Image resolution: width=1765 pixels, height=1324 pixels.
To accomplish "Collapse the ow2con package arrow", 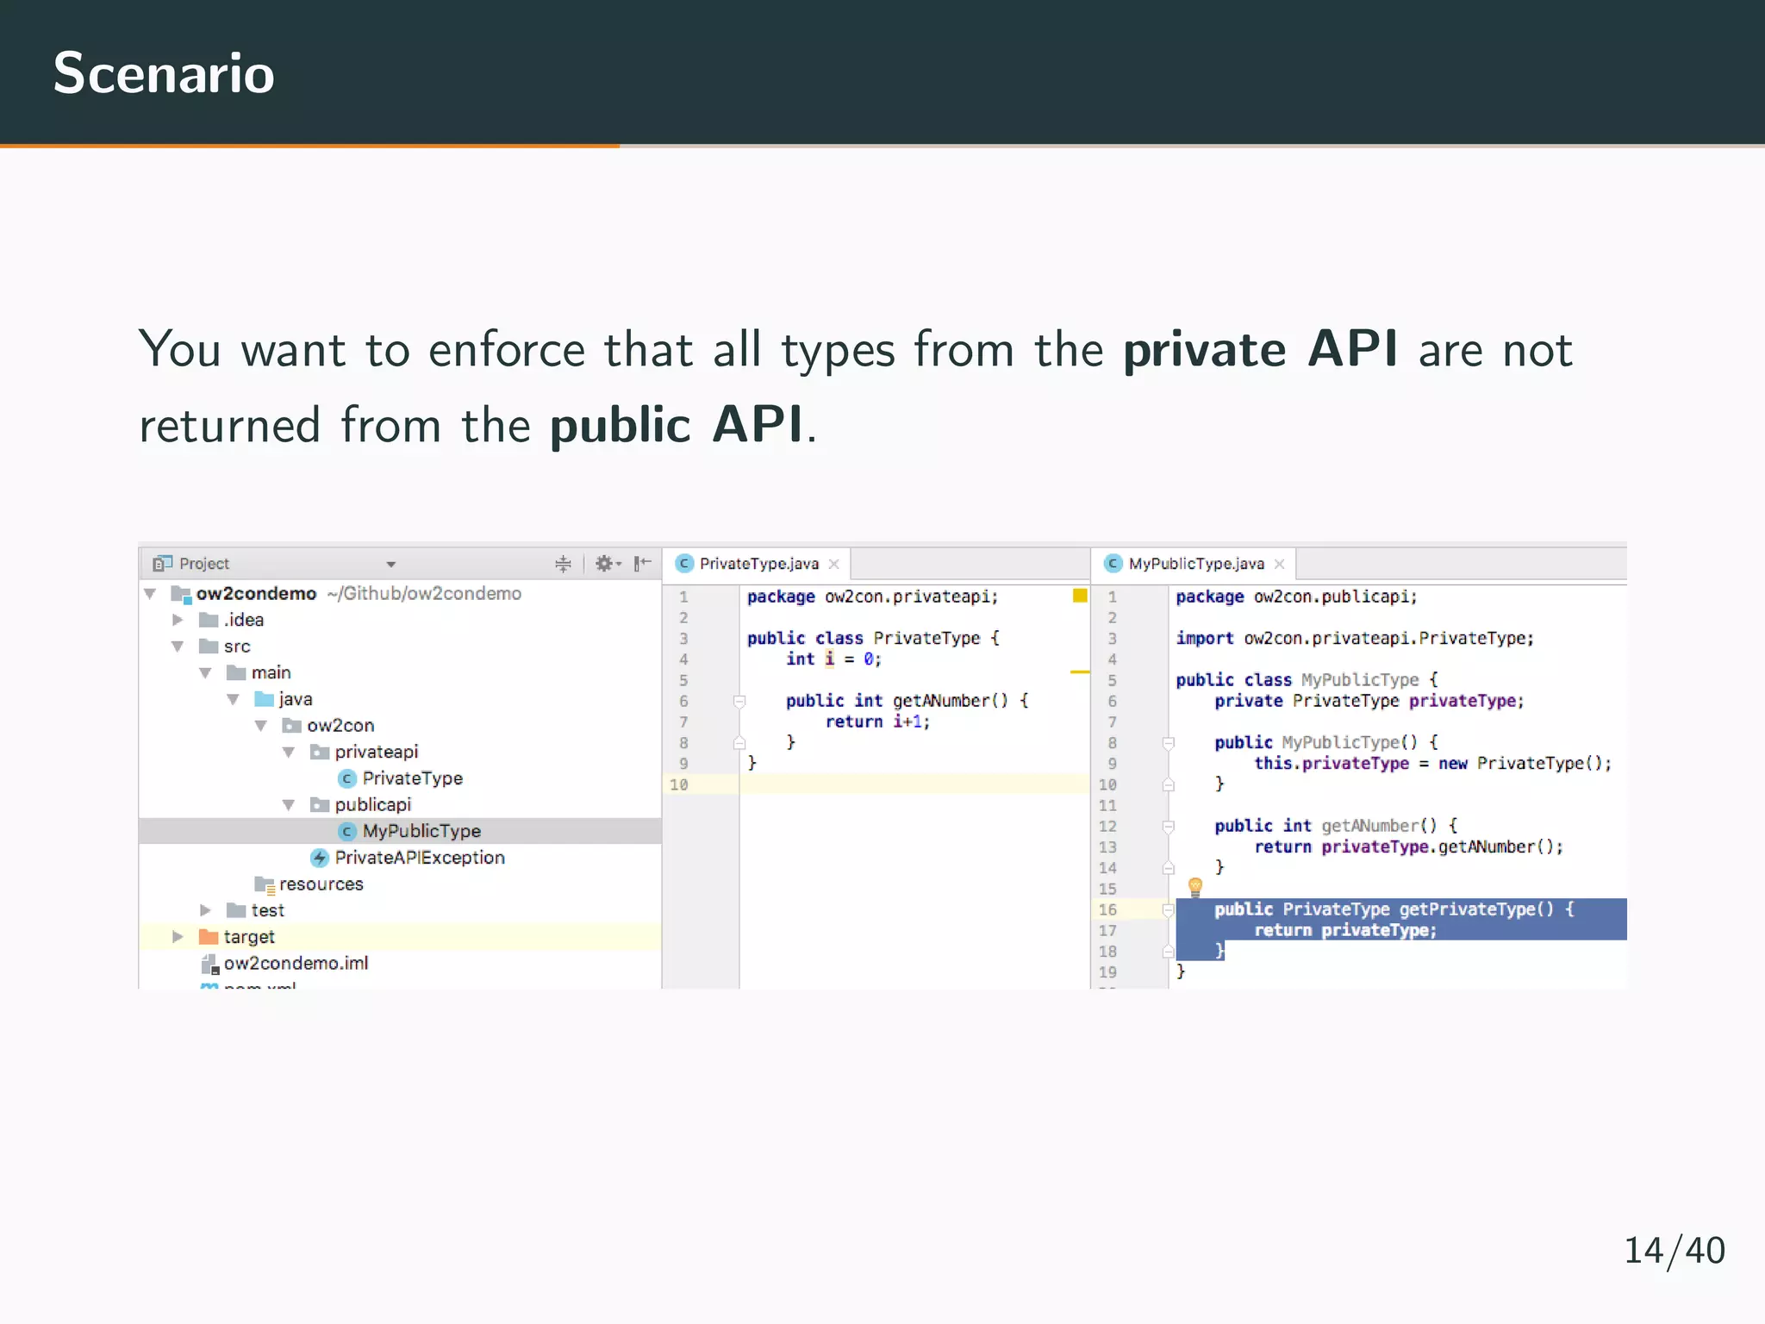I will [x=260, y=726].
